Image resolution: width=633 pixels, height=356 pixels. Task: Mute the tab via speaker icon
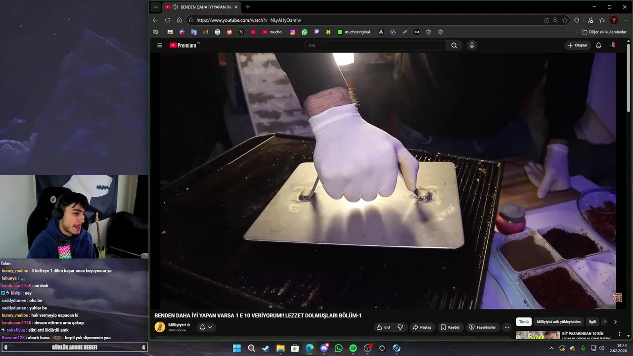click(x=175, y=7)
